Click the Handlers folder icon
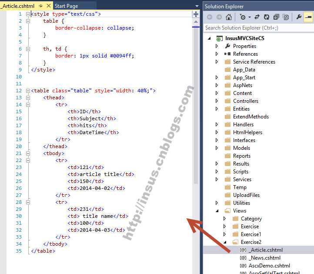This screenshot has width=314, height=274. coord(227,124)
